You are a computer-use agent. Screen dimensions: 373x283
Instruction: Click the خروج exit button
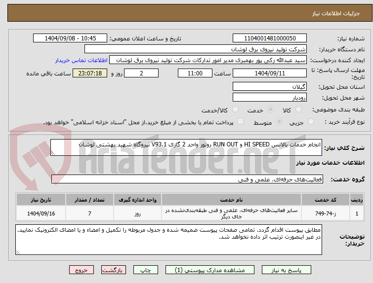[82, 270]
